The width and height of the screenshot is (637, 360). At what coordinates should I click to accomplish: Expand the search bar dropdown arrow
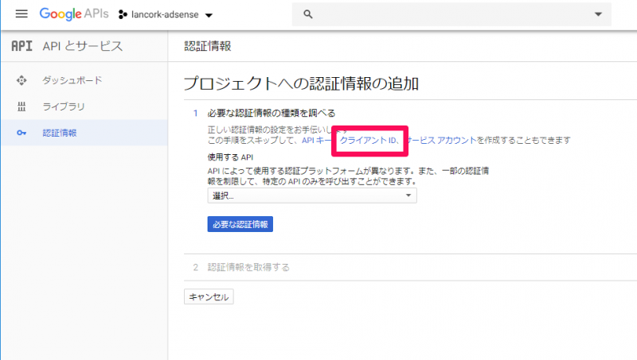tap(598, 14)
